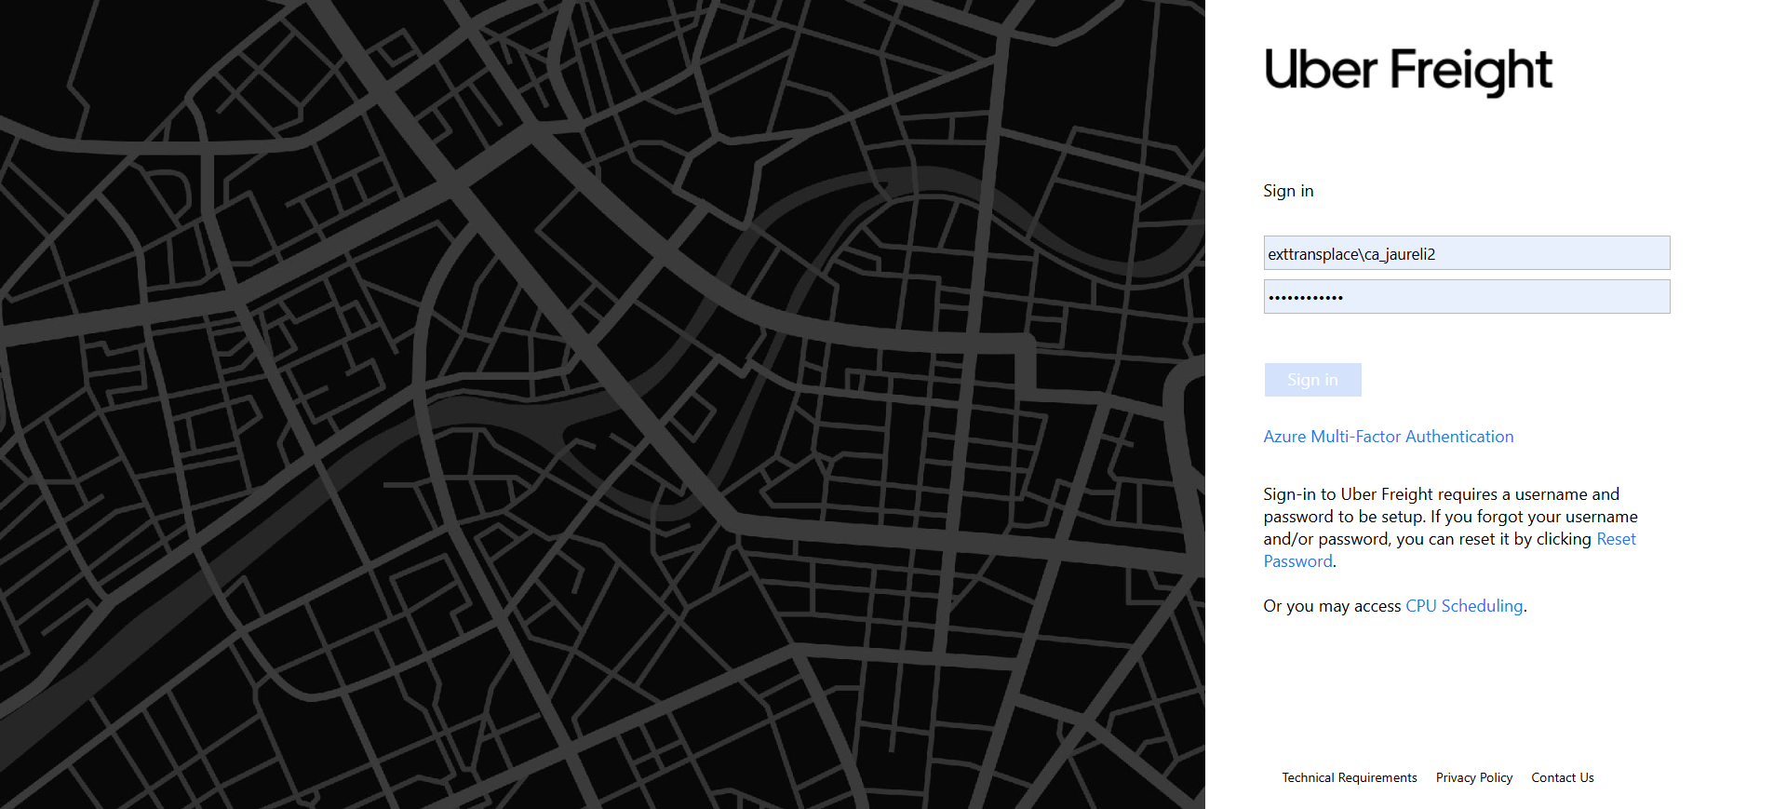Click the "Sign in" heading text
The height and width of the screenshot is (809, 1787).
[1288, 191]
